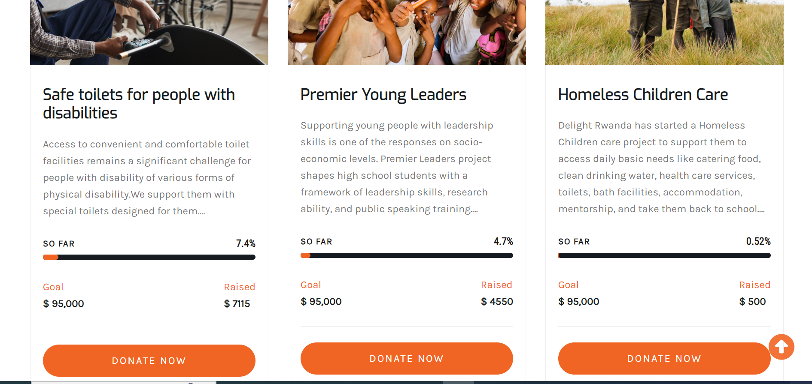Click the Safe toilets 7.4% progress bar
The image size is (812, 384).
[x=149, y=257]
